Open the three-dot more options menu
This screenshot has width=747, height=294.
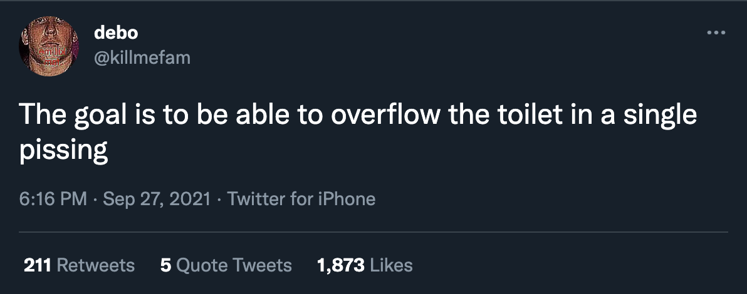pos(715,33)
